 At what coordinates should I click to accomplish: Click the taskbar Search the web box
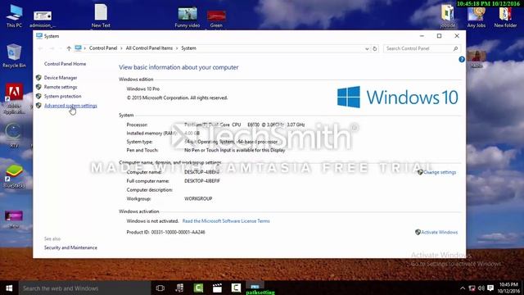coord(84,288)
